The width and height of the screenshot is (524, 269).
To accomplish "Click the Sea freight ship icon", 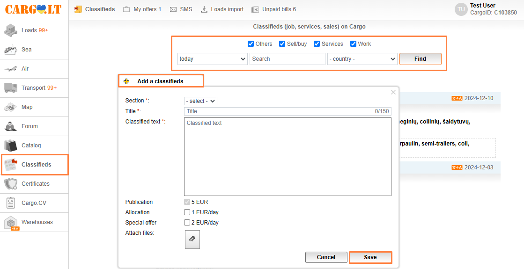I will [x=11, y=50].
